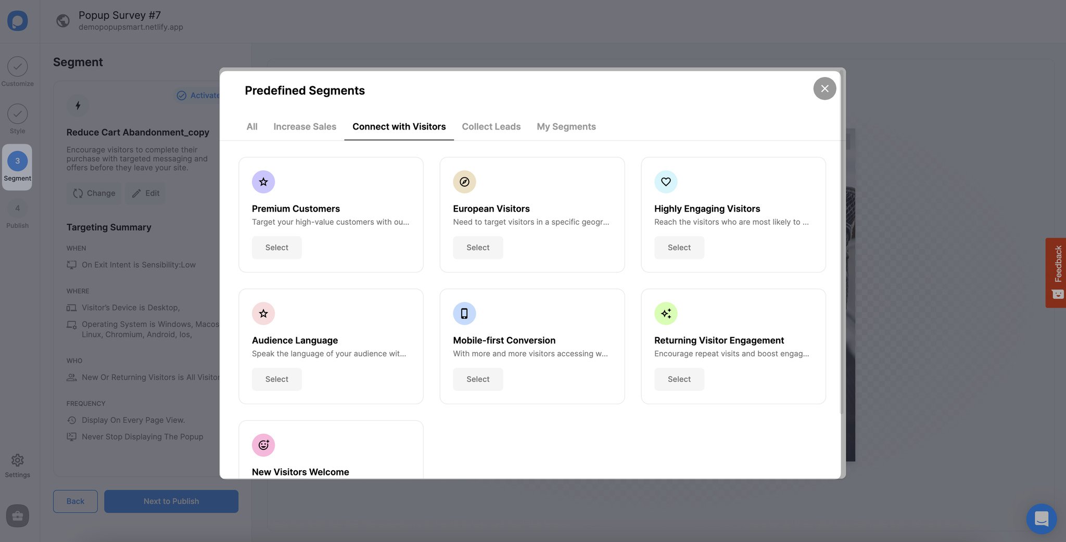Click the Next to Publish button
Image resolution: width=1066 pixels, height=542 pixels.
pyautogui.click(x=171, y=501)
